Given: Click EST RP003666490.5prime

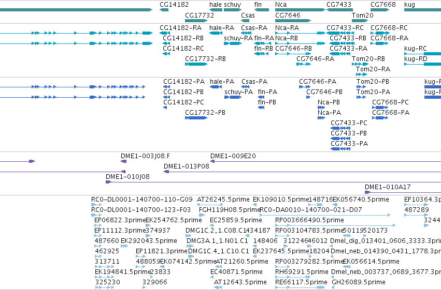Looking at the screenshot, I should (309, 220).
